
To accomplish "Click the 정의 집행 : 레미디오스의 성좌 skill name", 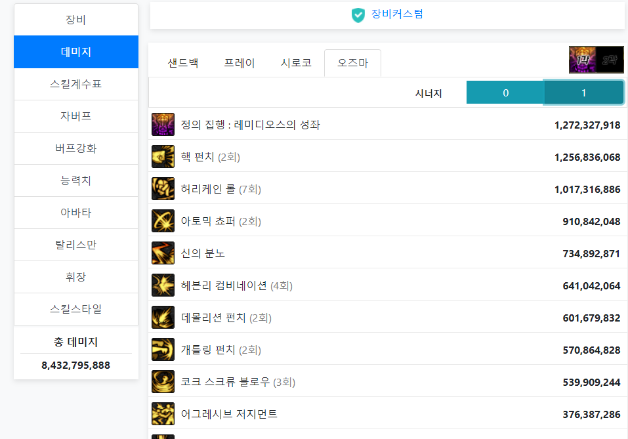I will coord(250,125).
